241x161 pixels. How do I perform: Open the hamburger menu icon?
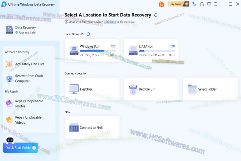(216, 4)
